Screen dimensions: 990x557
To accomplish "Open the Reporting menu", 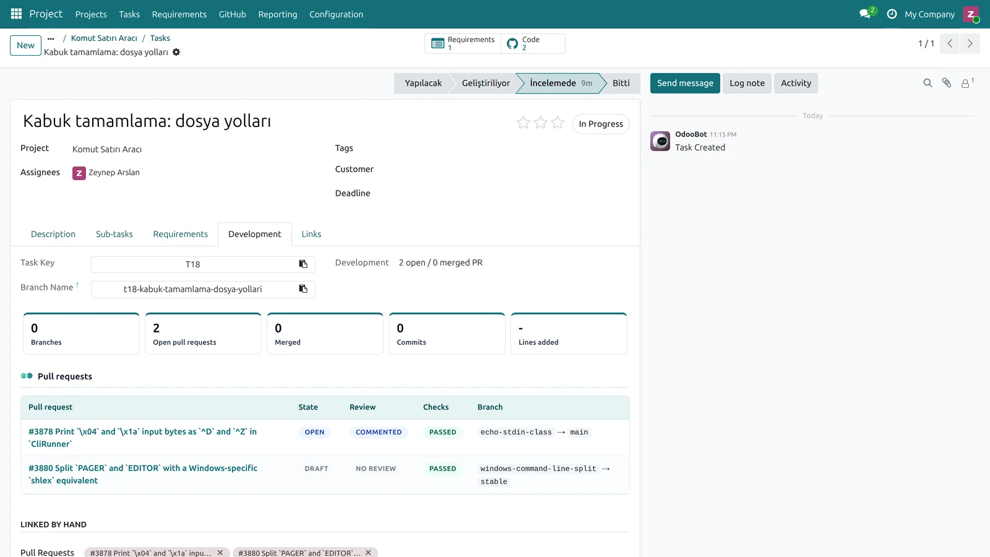I will tap(277, 14).
